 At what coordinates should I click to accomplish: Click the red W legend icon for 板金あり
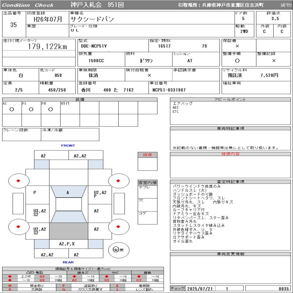10,285
